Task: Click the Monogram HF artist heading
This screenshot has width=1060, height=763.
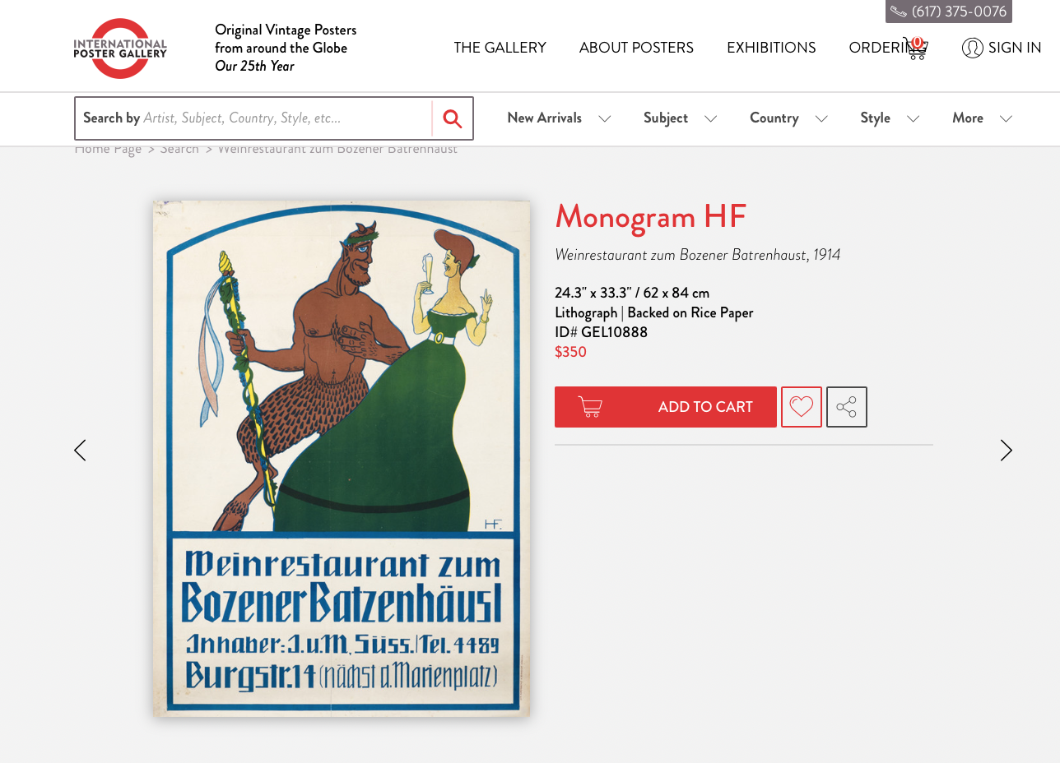Action: 650,216
